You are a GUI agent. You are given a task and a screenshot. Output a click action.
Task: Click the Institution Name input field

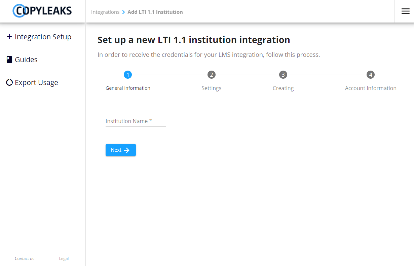pos(136,121)
